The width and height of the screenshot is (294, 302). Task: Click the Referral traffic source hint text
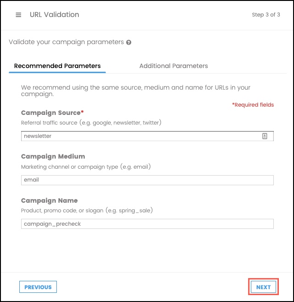pos(91,123)
